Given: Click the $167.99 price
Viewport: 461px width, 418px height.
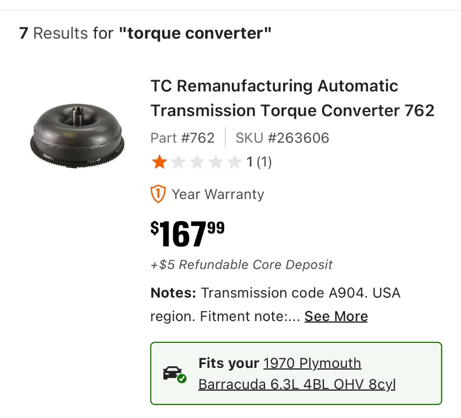Looking at the screenshot, I should (187, 233).
